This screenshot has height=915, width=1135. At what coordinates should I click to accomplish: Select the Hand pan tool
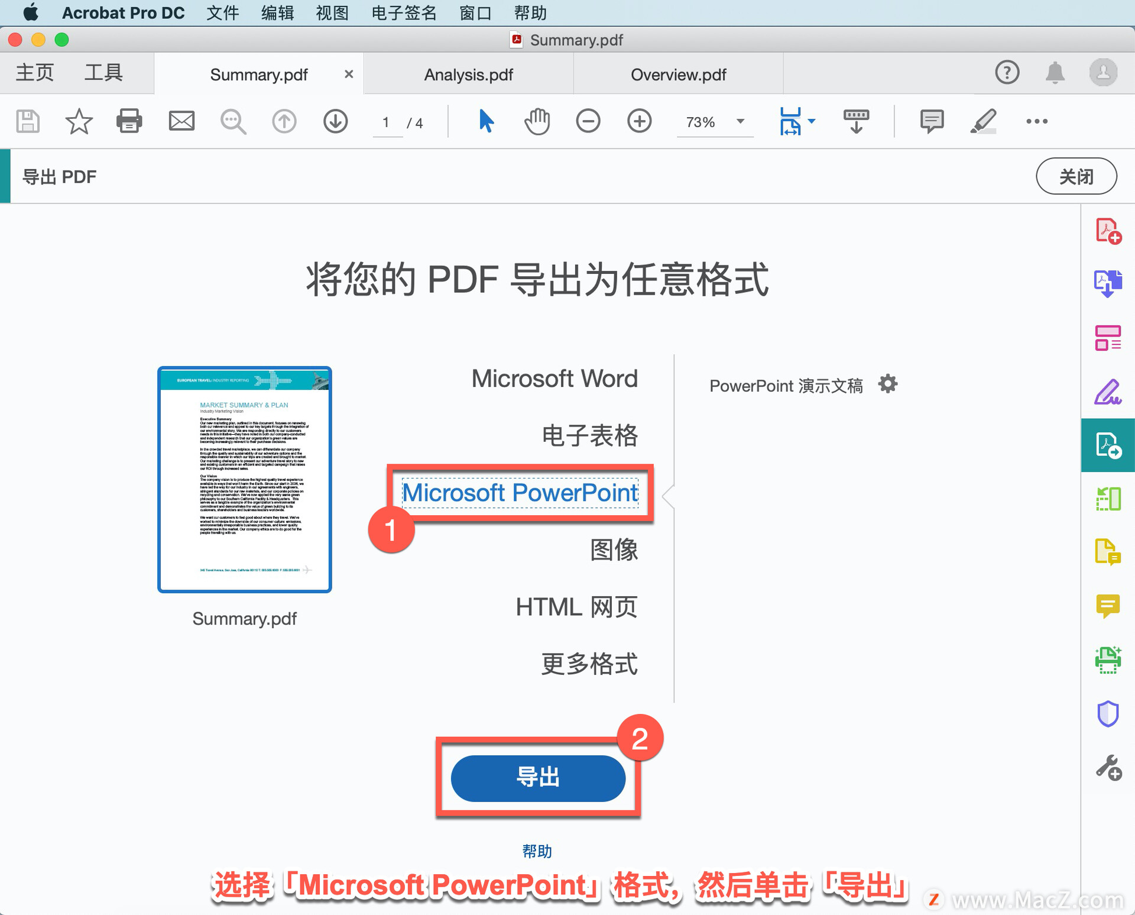coord(537,121)
